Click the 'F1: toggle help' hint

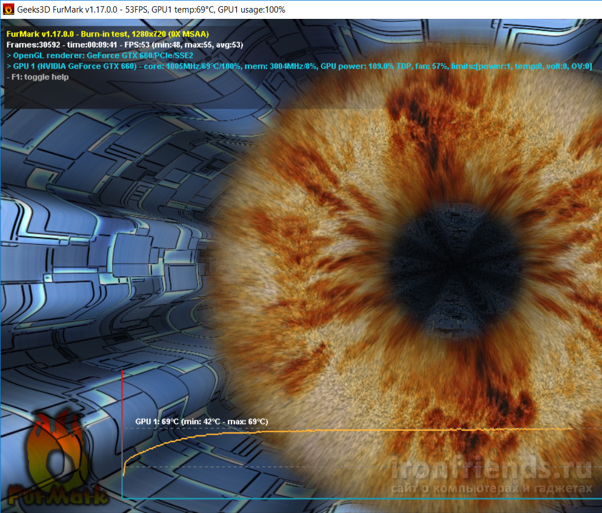(38, 77)
